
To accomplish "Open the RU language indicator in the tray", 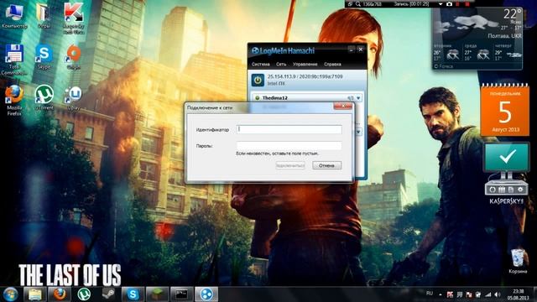I will click(430, 294).
